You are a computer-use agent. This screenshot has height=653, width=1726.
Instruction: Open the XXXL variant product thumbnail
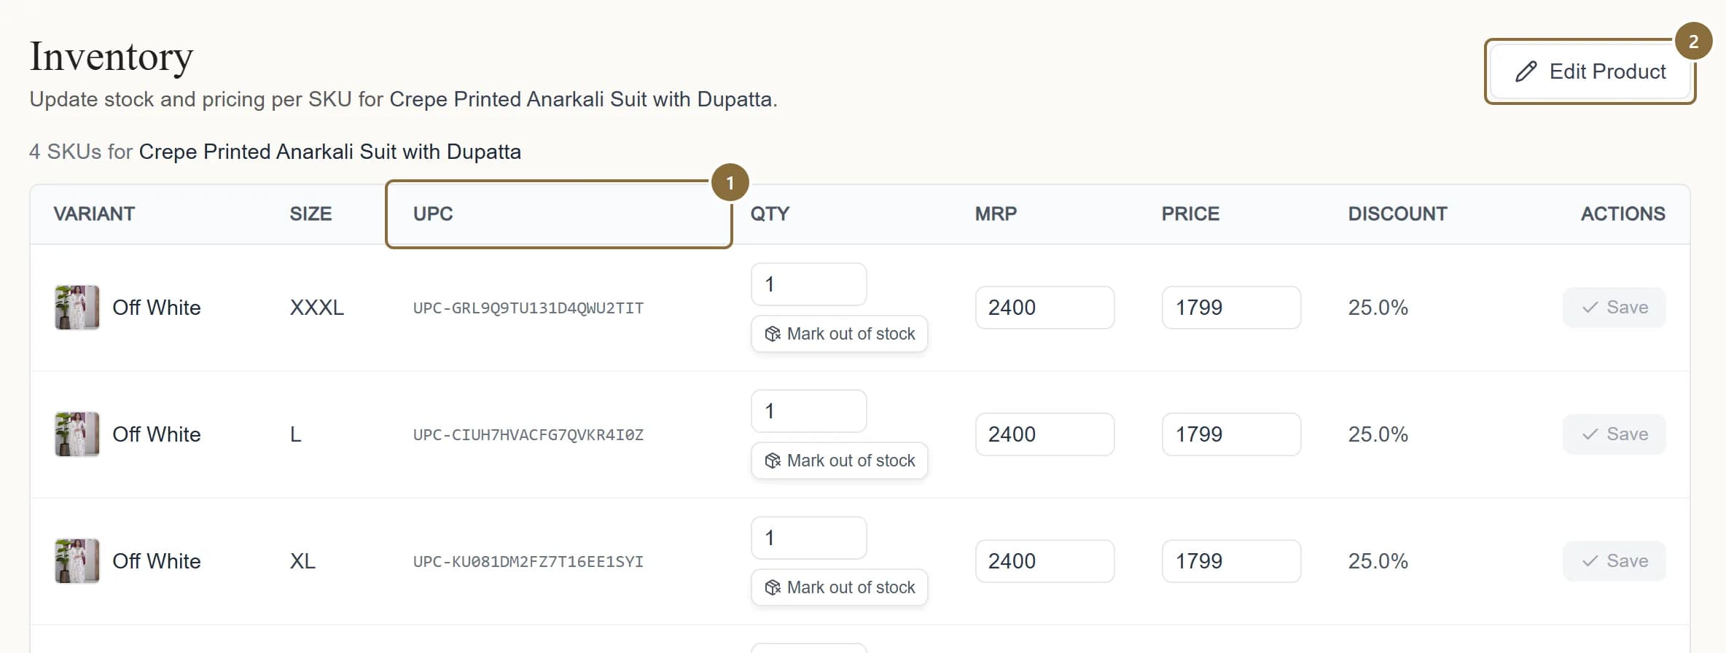tap(77, 308)
